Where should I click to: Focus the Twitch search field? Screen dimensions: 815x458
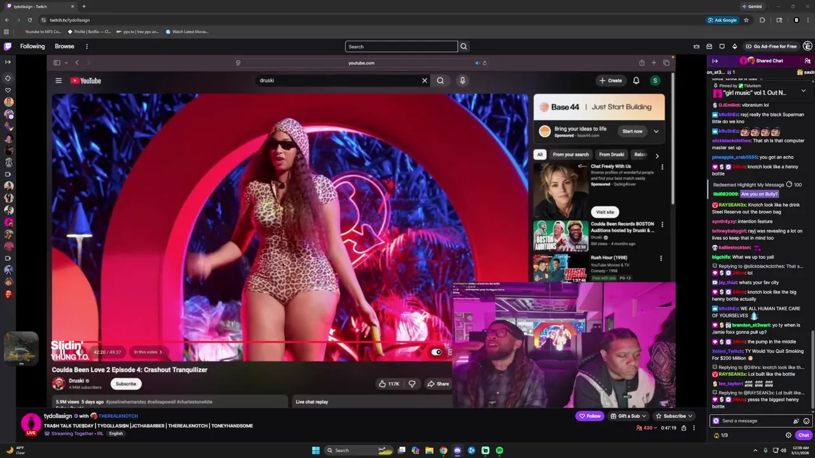[401, 46]
